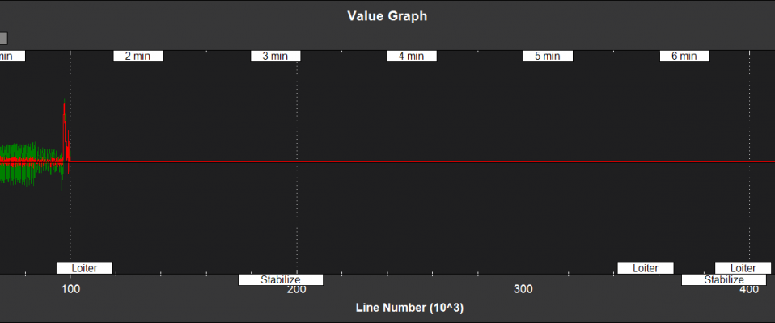
Task: Click the 100 tick on x-axis
Action: pos(70,290)
